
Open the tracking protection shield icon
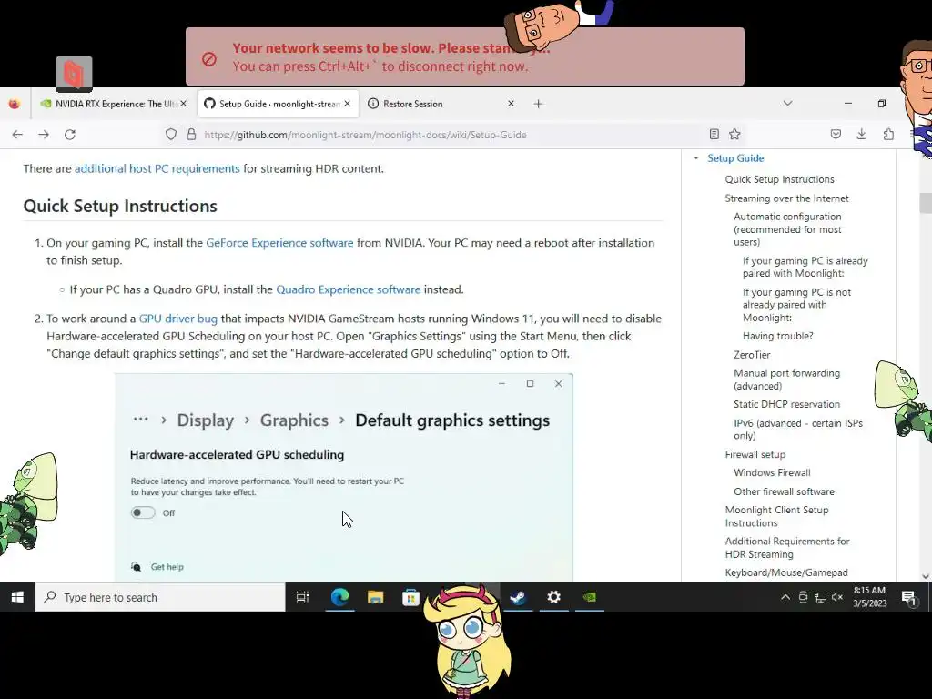[171, 135]
